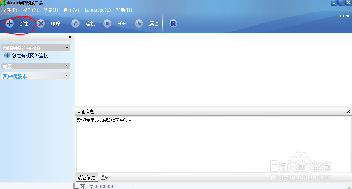
Task: Click the 断开 disconnect icon
Action: point(107,23)
